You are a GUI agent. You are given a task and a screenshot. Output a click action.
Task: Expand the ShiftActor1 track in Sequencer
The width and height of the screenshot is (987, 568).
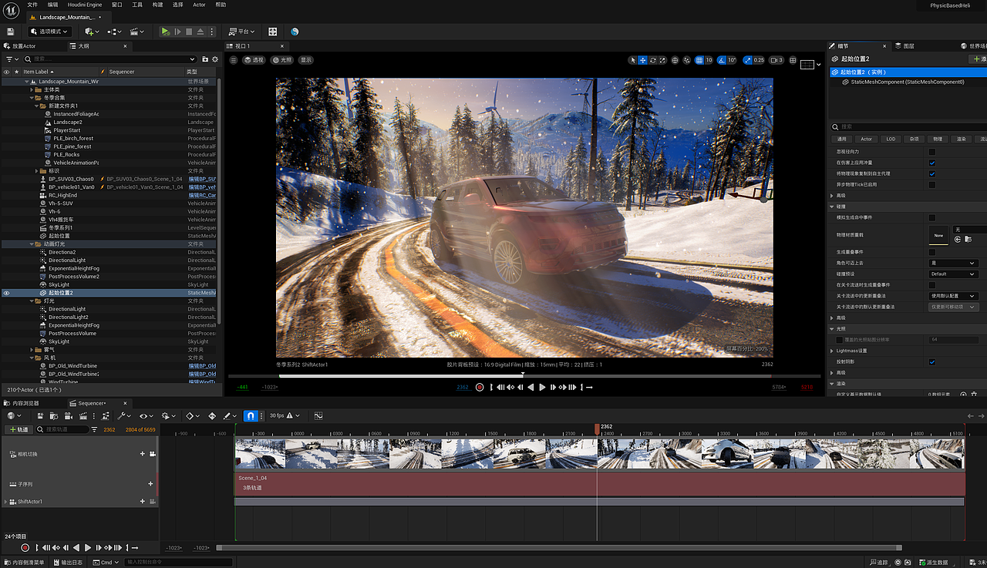click(6, 502)
